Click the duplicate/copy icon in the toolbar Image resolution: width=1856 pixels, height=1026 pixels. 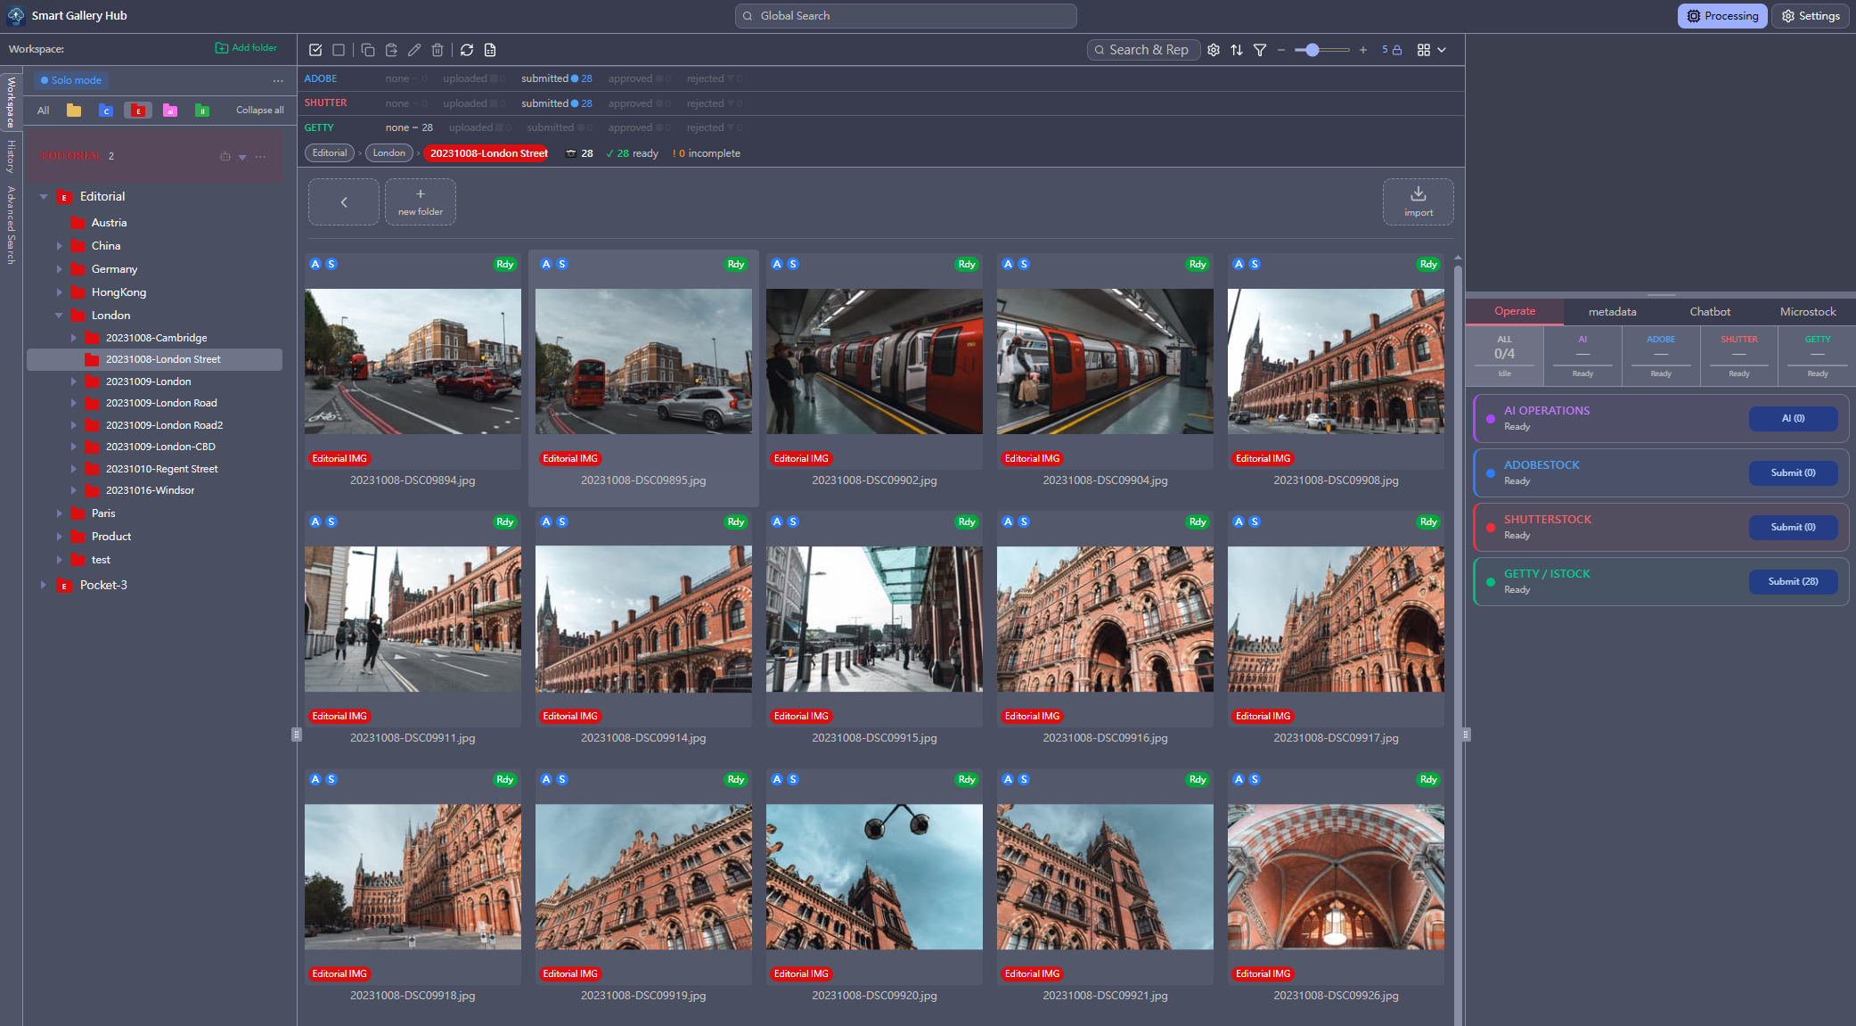point(368,50)
